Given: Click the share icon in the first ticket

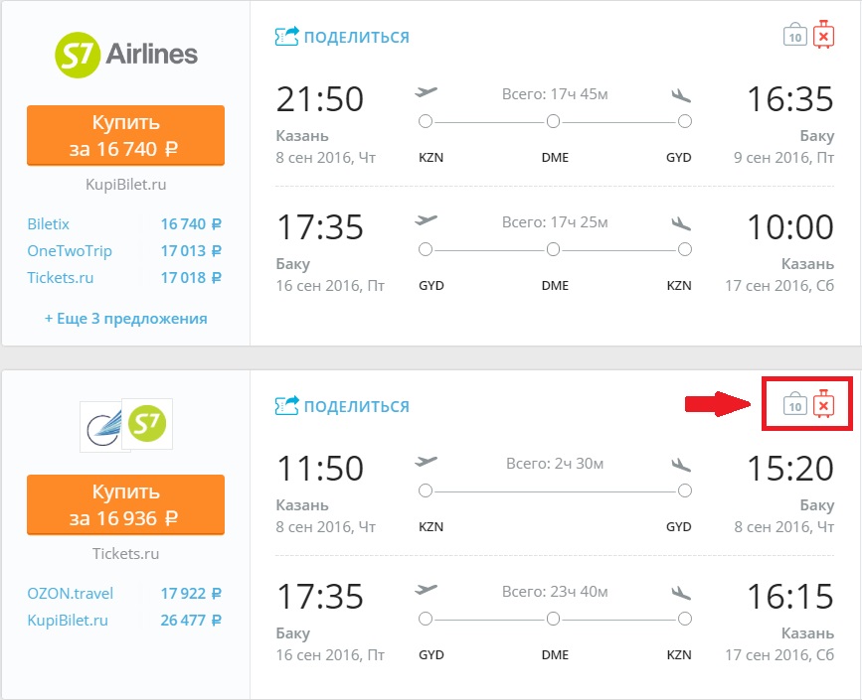Looking at the screenshot, I should coord(286,37).
